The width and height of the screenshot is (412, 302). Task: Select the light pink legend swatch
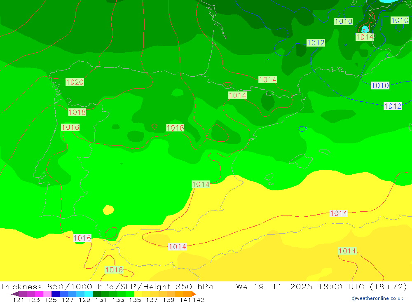pyautogui.click(x=47, y=294)
